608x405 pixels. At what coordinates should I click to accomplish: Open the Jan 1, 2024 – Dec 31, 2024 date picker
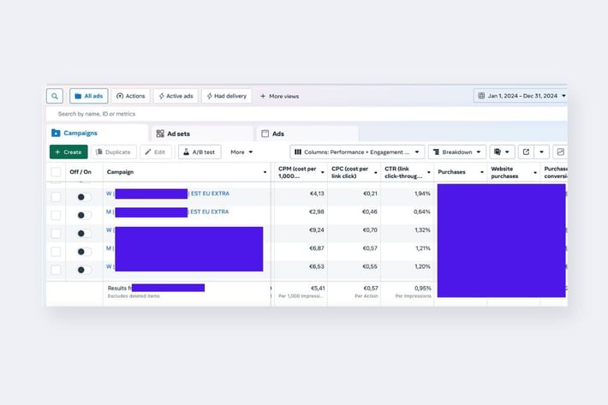tap(521, 96)
